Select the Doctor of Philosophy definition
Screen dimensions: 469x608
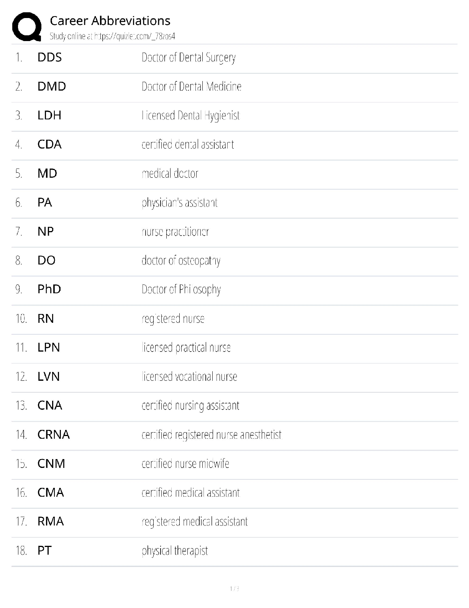pos(181,289)
